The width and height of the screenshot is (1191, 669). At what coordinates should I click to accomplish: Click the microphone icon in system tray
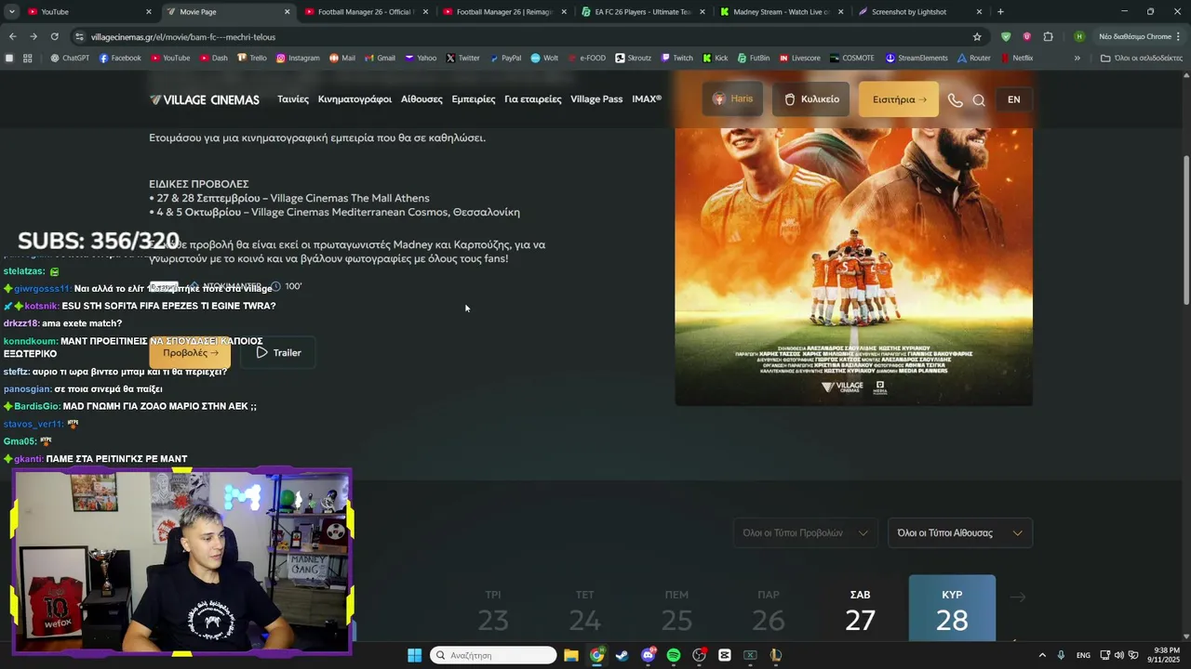1061,655
